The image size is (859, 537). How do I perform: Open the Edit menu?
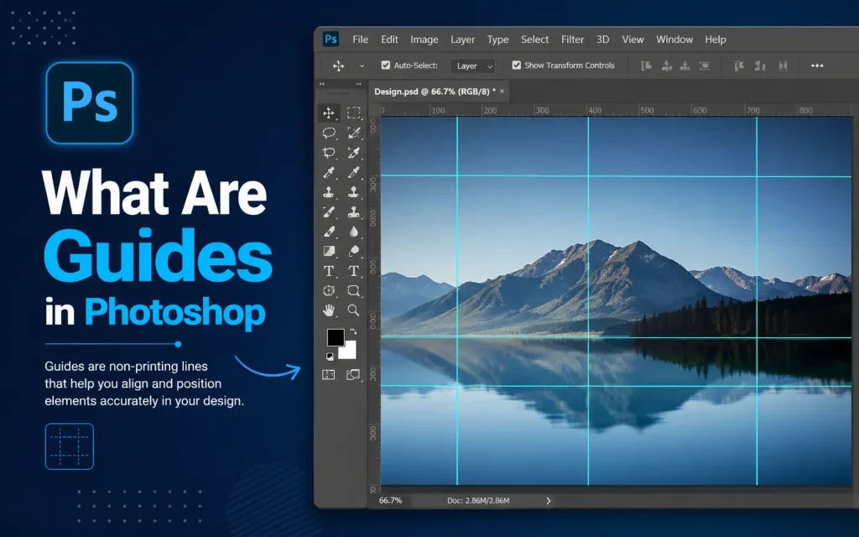389,39
